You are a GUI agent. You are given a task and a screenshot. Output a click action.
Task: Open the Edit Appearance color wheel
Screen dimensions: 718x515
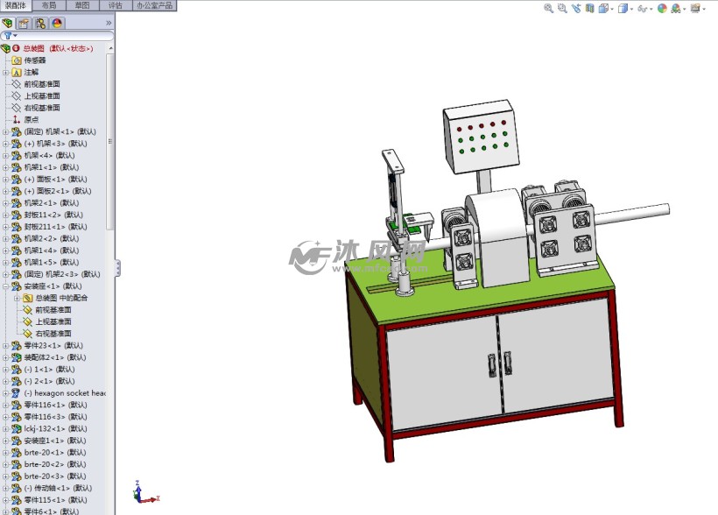tap(662, 8)
